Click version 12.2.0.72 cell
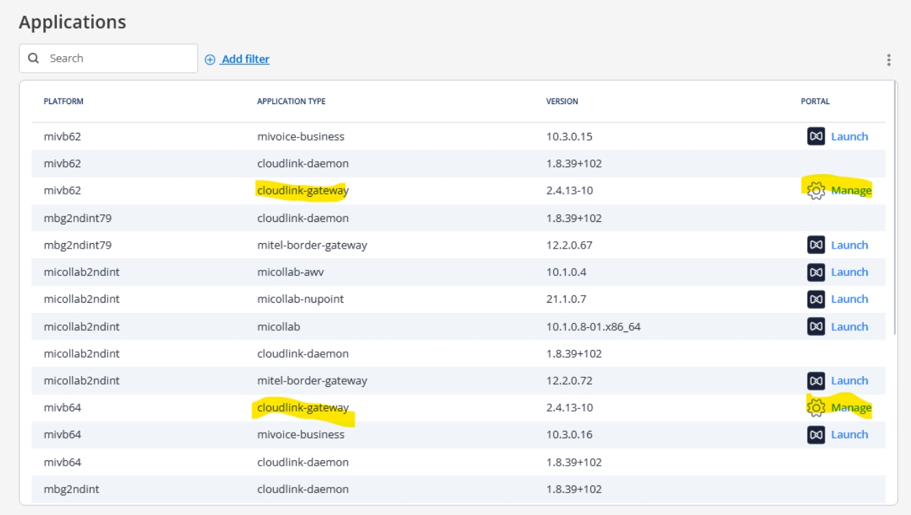The height and width of the screenshot is (515, 911). click(569, 380)
